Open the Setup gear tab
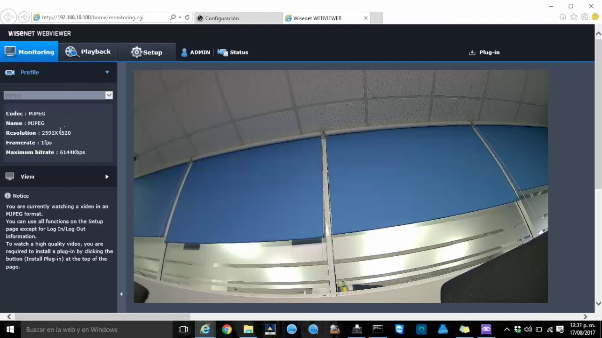The width and height of the screenshot is (602, 338). (147, 52)
